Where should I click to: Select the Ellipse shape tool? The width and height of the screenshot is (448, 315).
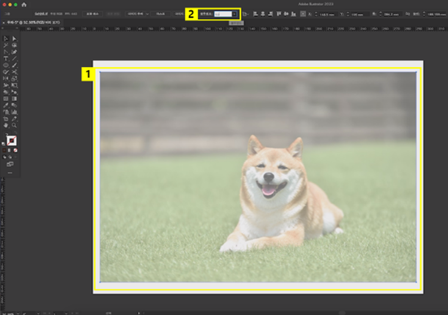pyautogui.click(x=6, y=65)
